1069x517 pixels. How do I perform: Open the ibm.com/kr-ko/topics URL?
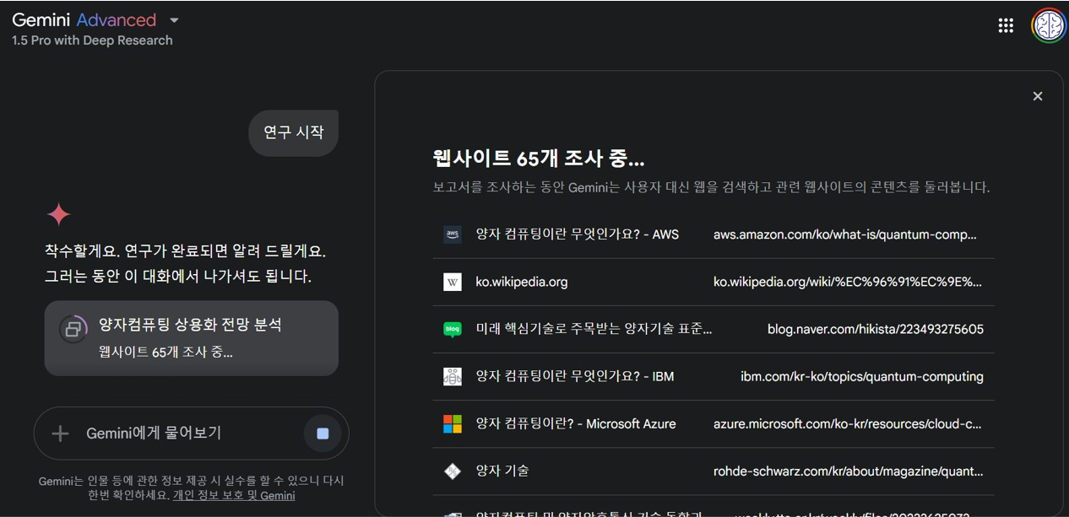(x=862, y=376)
